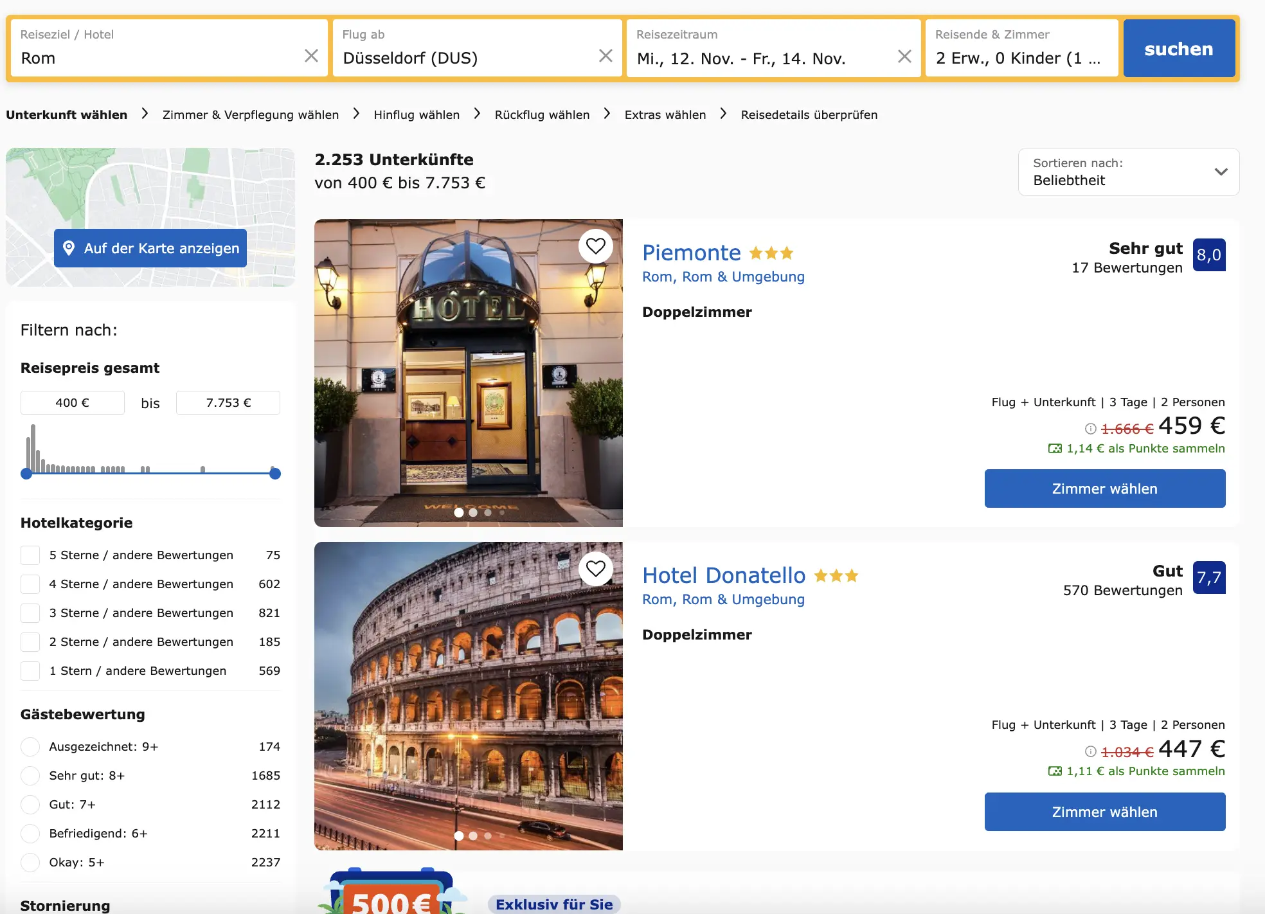The height and width of the screenshot is (914, 1265).
Task: Click Zimmer wählen for Piemonte
Action: pyautogui.click(x=1104, y=488)
